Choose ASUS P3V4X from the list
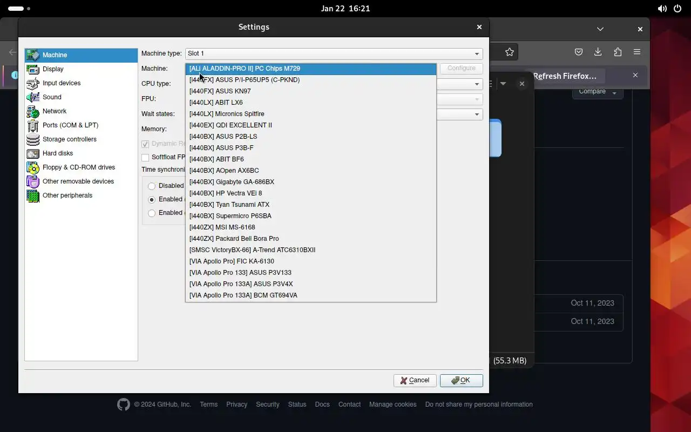This screenshot has height=432, width=691. 311,284
